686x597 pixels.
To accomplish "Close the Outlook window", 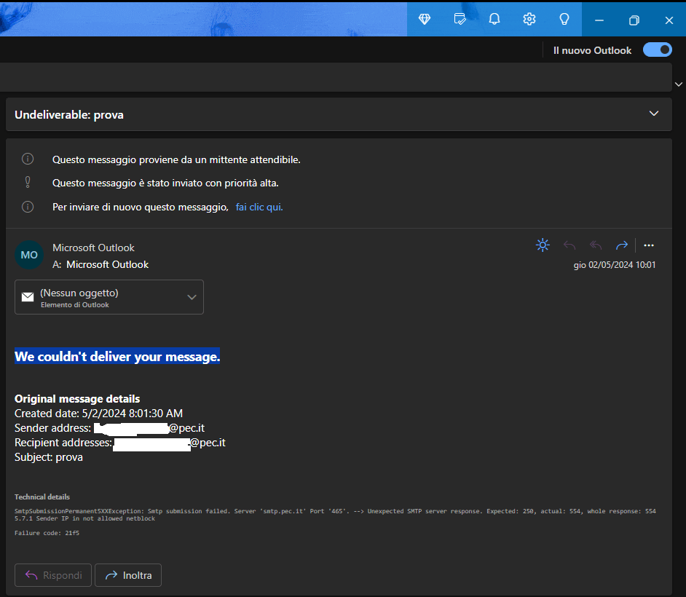I will [x=669, y=20].
